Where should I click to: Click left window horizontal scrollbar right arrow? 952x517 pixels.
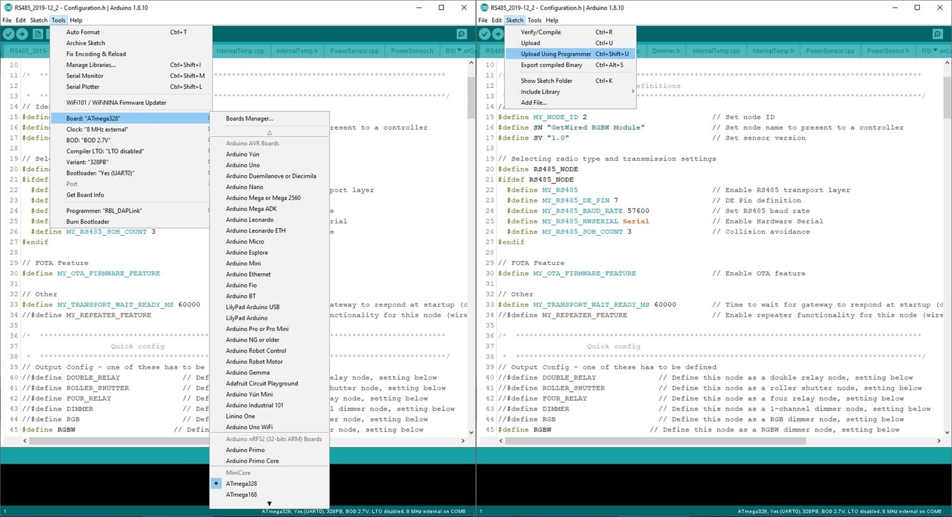463,441
